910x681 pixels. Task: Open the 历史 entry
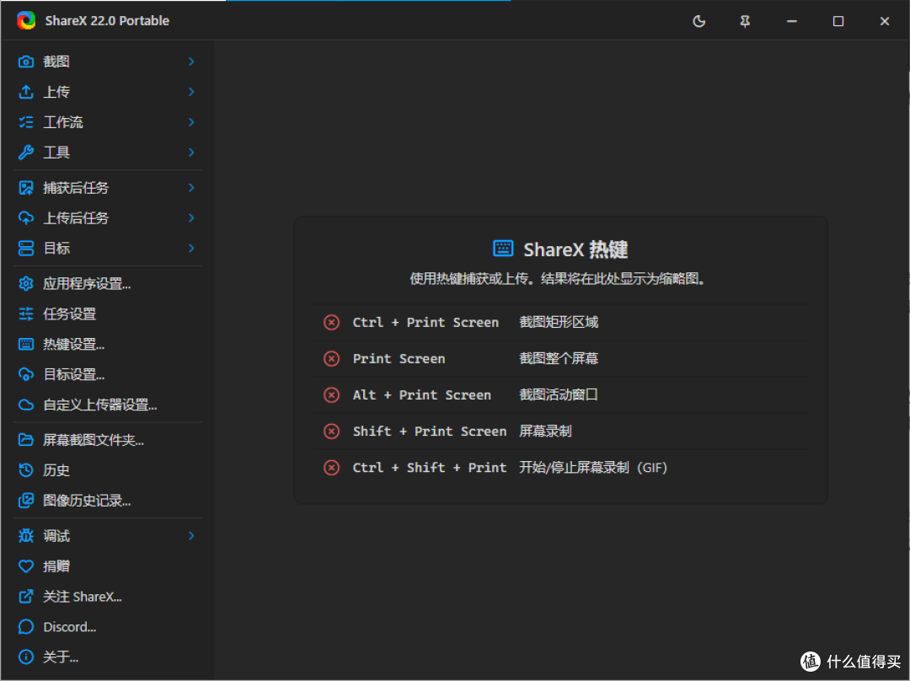(107, 469)
